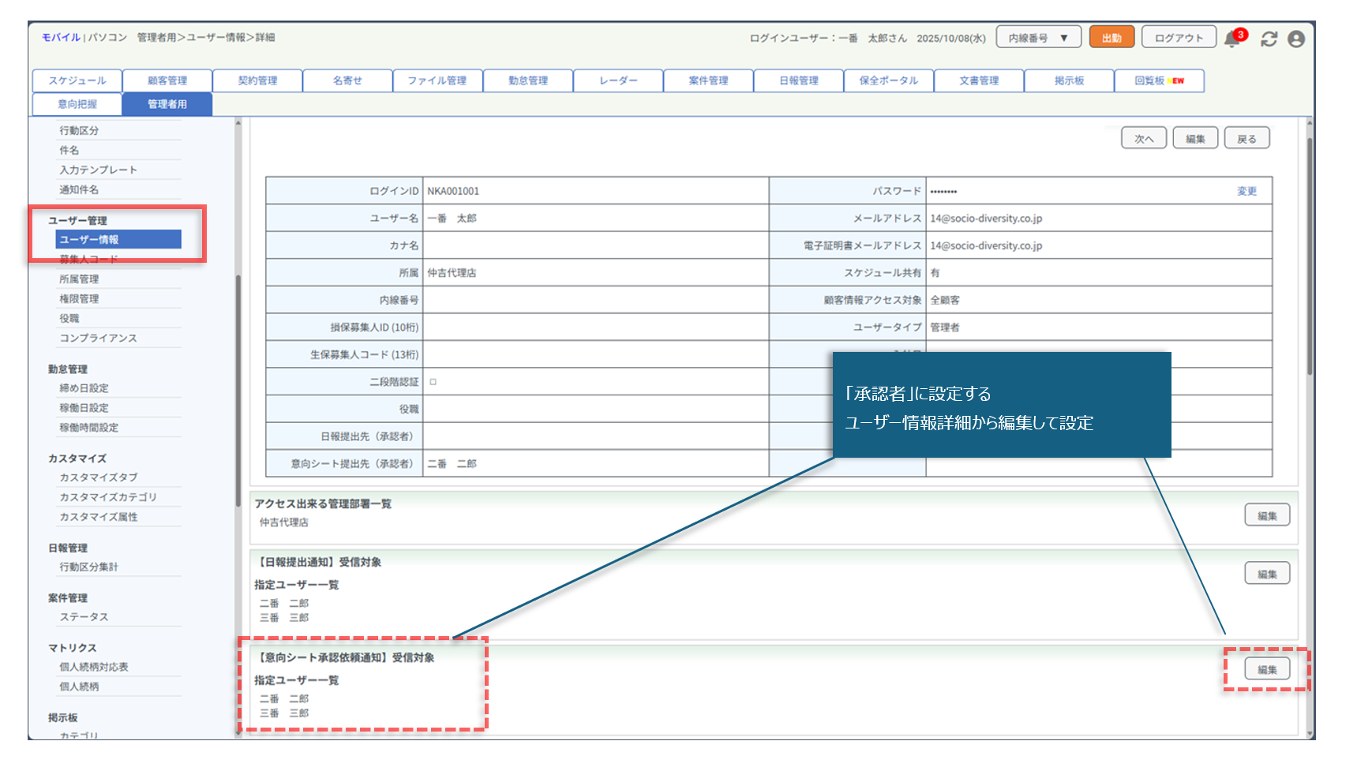Screen dimensions: 1372x771
Task: Expand the 内線番号 dropdown
Action: [1038, 38]
